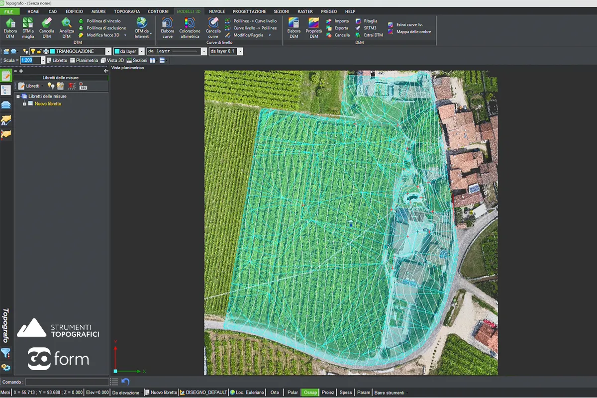Toggle Polar mode in the status bar
The image size is (597, 398).
click(x=293, y=393)
